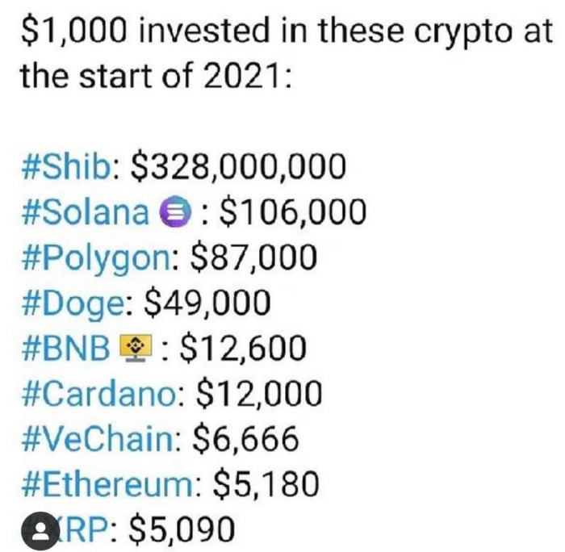The height and width of the screenshot is (552, 565).
Task: Open the #Solana hashtag
Action: click(x=86, y=212)
